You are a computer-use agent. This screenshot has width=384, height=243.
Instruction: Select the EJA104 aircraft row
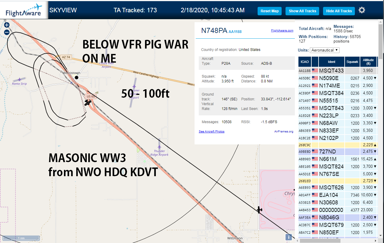coord(337,195)
